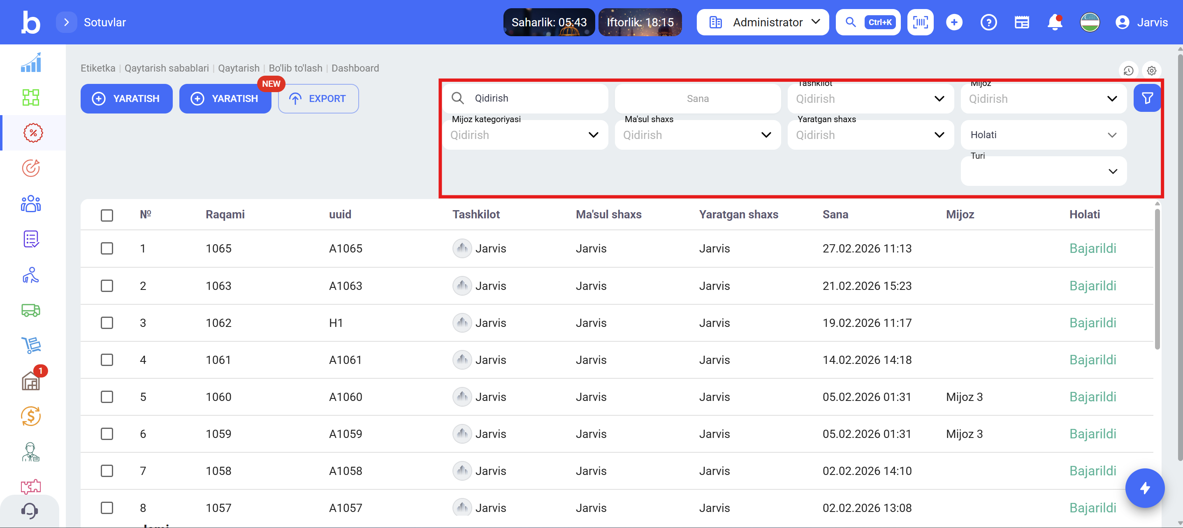
Task: Click the notifications bell icon
Action: click(1055, 22)
